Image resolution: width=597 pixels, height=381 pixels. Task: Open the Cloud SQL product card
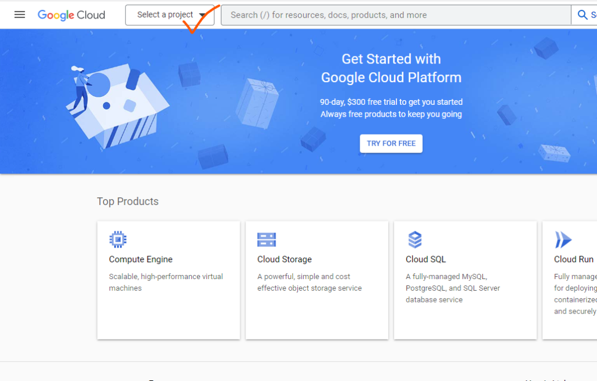tap(465, 280)
